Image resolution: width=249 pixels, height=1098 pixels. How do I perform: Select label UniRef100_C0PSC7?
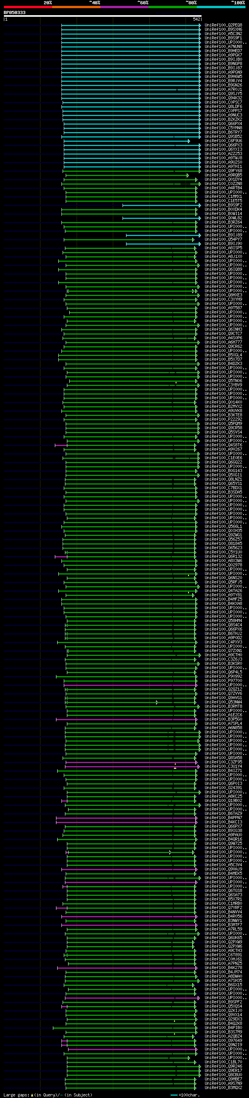coord(223,102)
